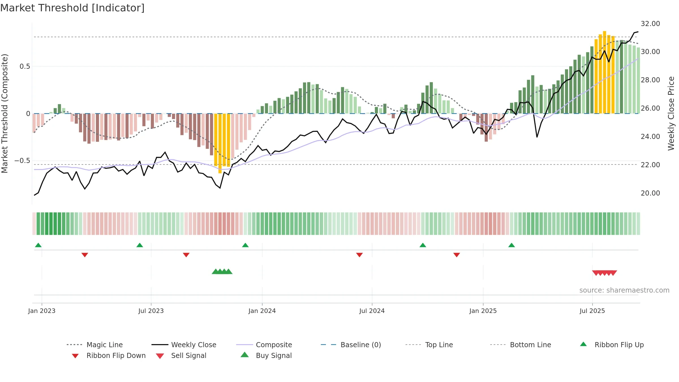Toggle the Weekly Close legend entry
Image resolution: width=679 pixels, height=382 pixels.
click(x=184, y=345)
